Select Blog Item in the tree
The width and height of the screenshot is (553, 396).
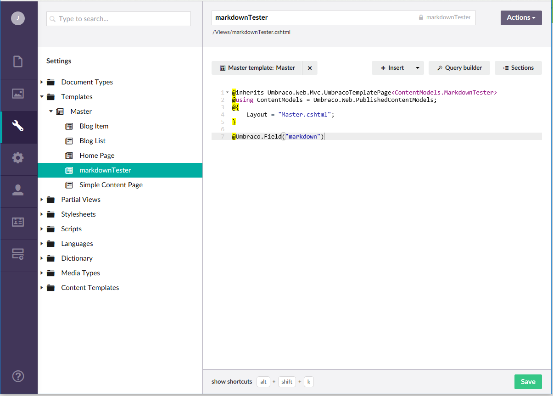pos(94,126)
